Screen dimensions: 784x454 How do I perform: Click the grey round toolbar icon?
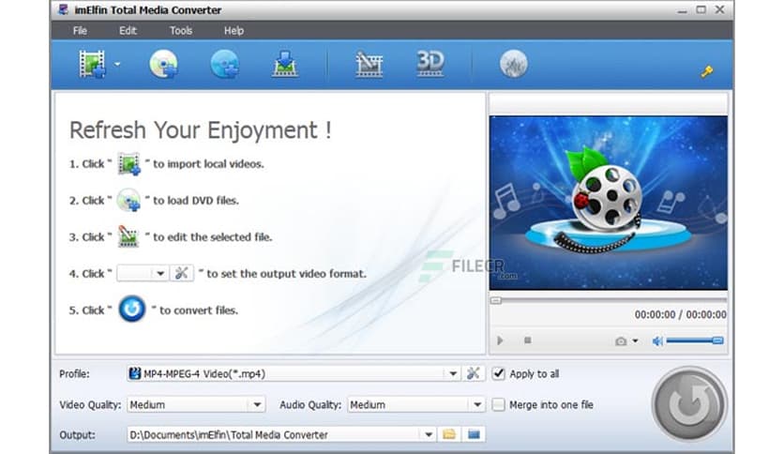[514, 64]
